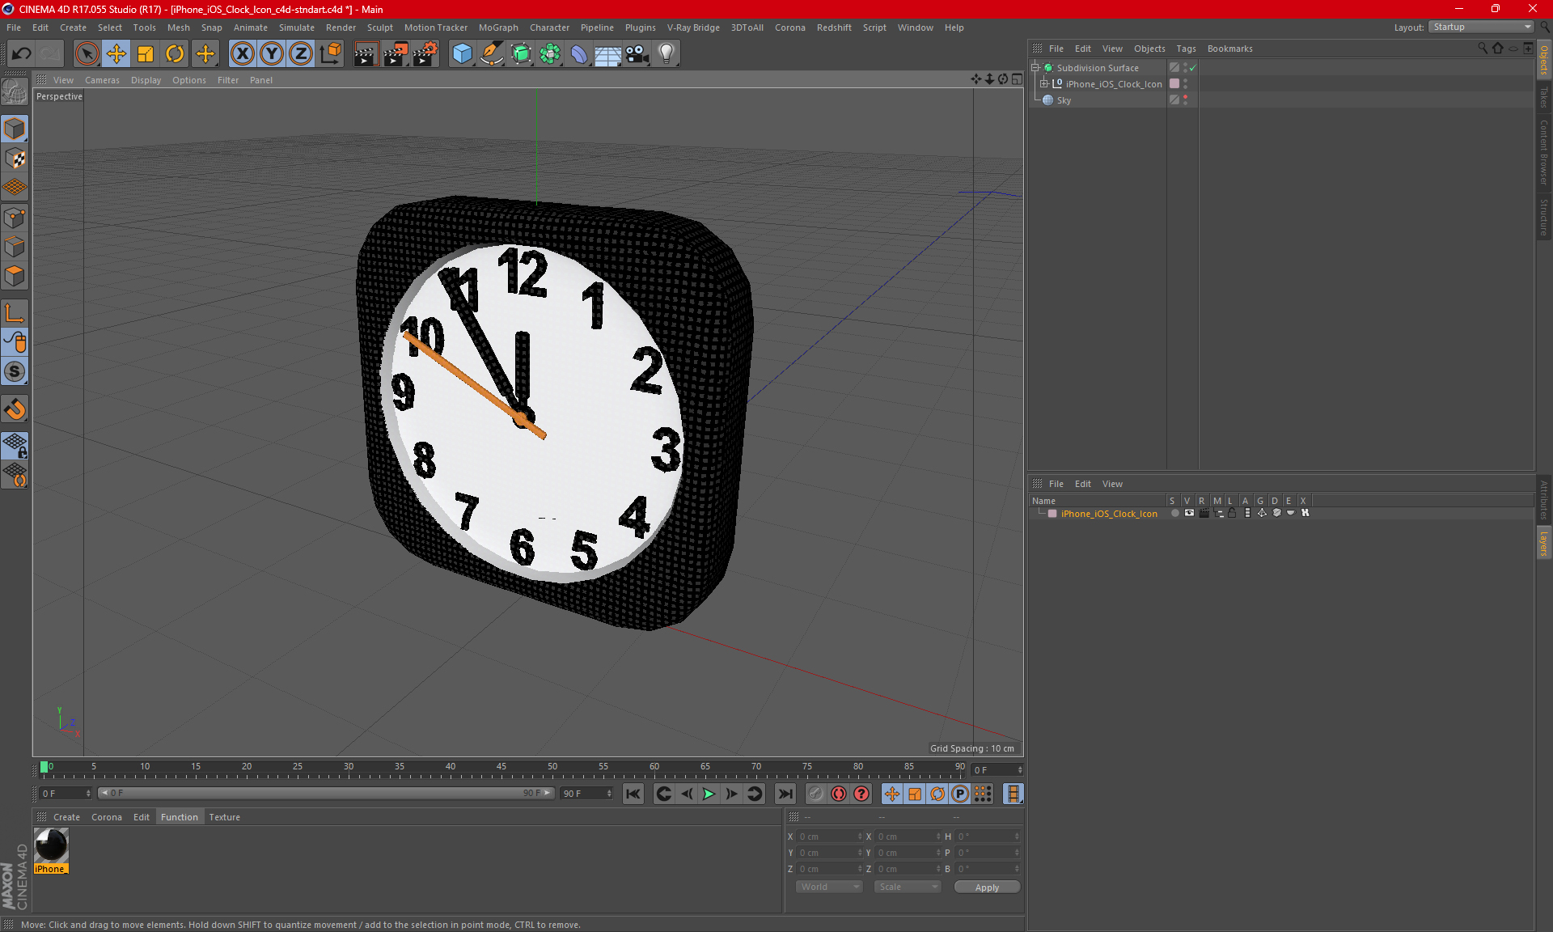The image size is (1553, 932).
Task: Click the X position input field
Action: click(x=829, y=837)
